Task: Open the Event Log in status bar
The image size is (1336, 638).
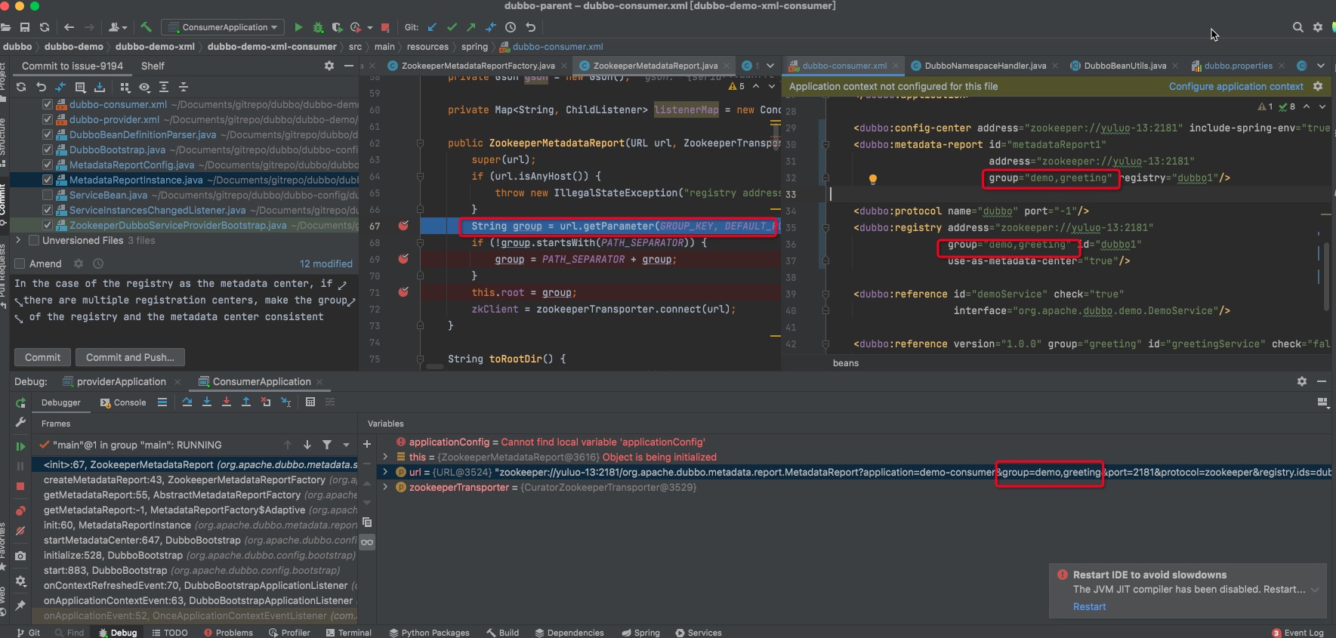Action: click(1297, 633)
